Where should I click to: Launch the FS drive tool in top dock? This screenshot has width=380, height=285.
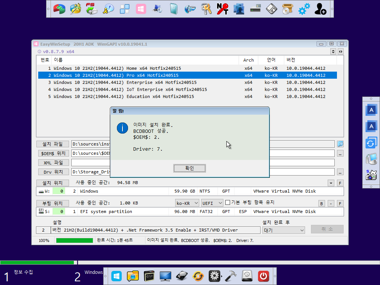click(x=92, y=9)
